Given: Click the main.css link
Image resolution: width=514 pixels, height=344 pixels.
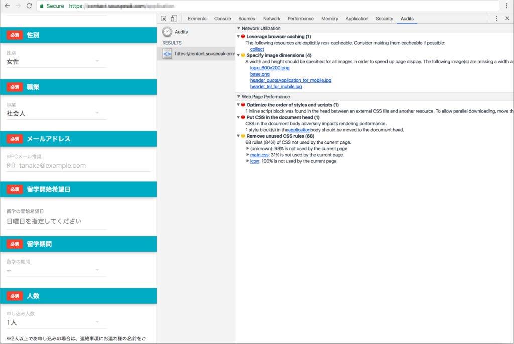Looking at the screenshot, I should (260, 155).
